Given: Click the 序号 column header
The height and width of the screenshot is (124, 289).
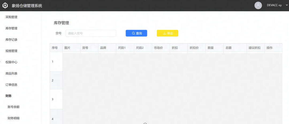Looking at the screenshot, I should point(56,48).
